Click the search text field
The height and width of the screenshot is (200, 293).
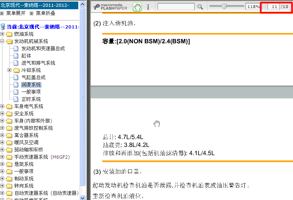coord(176,7)
